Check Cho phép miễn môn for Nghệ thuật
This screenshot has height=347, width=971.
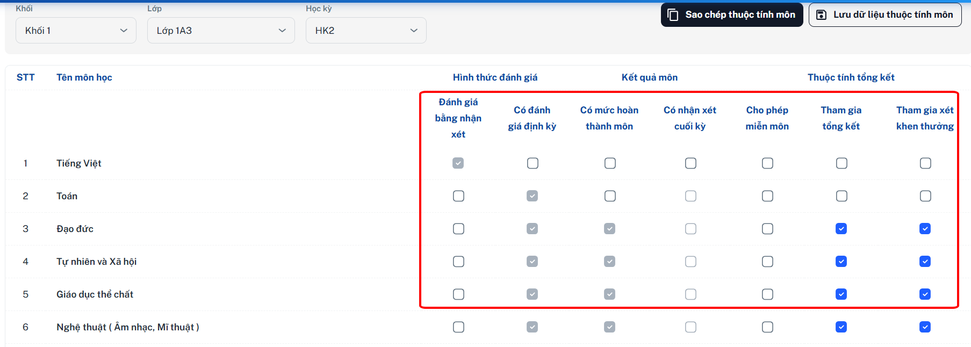click(x=767, y=327)
